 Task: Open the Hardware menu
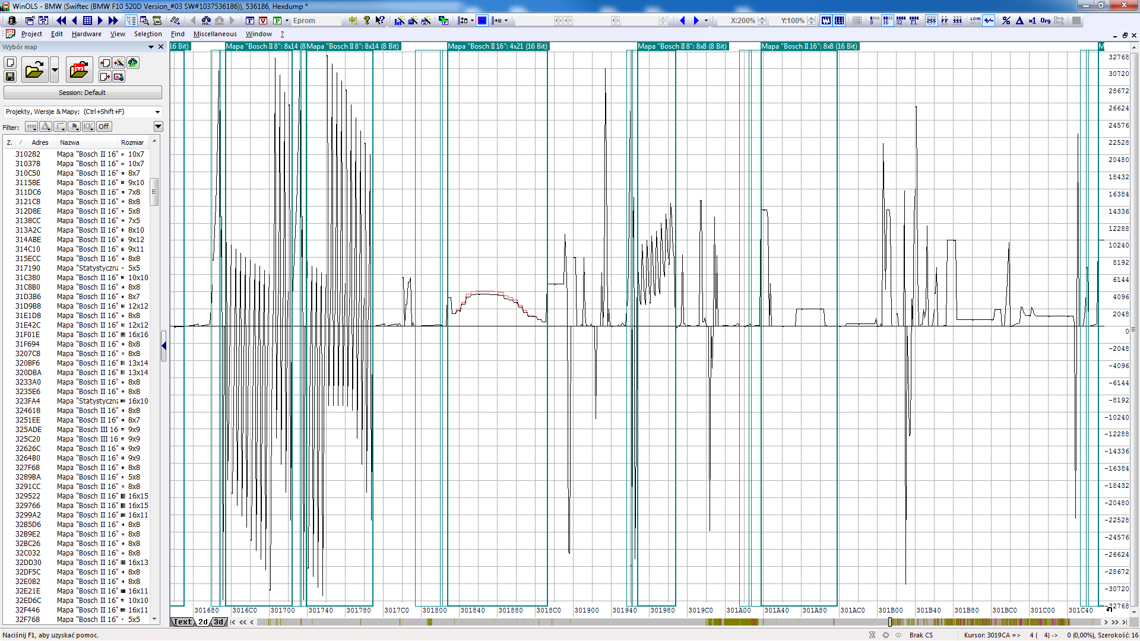86,34
